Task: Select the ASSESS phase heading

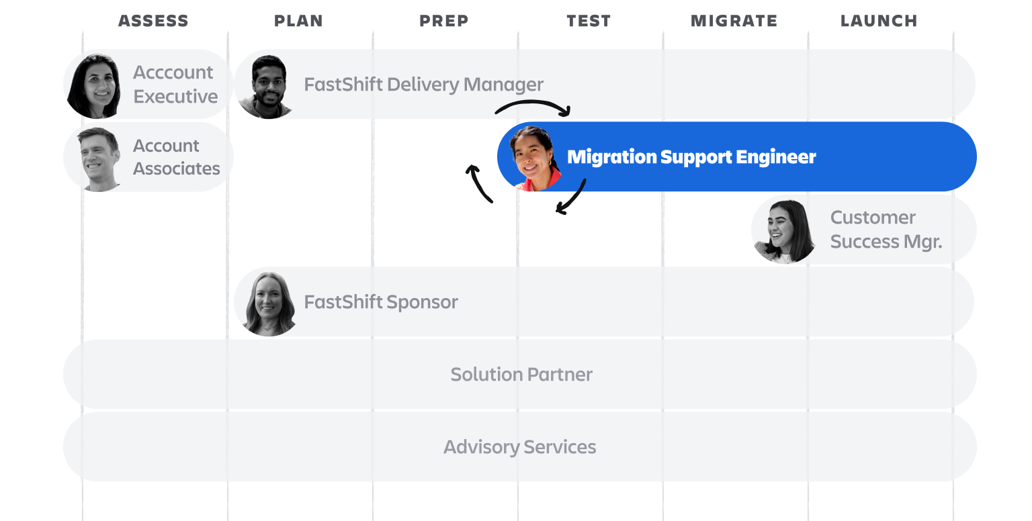Action: (x=153, y=21)
